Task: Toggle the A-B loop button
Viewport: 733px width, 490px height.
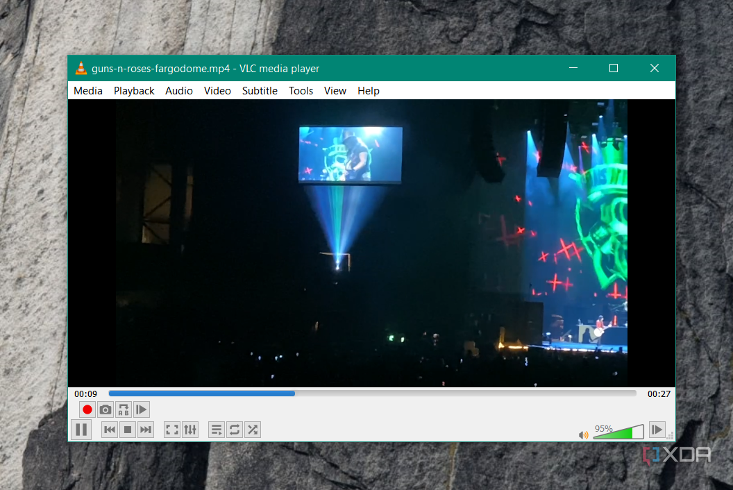Action: [x=124, y=409]
